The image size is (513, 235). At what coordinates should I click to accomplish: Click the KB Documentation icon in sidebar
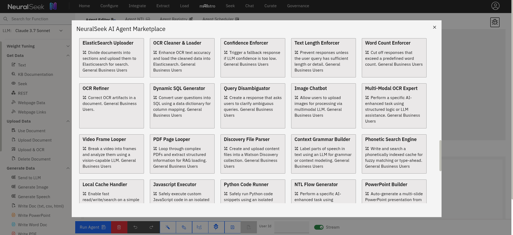13,74
